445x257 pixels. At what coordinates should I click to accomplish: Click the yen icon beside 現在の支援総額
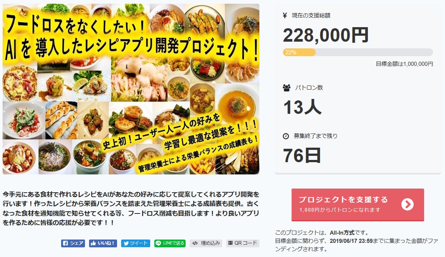(285, 15)
